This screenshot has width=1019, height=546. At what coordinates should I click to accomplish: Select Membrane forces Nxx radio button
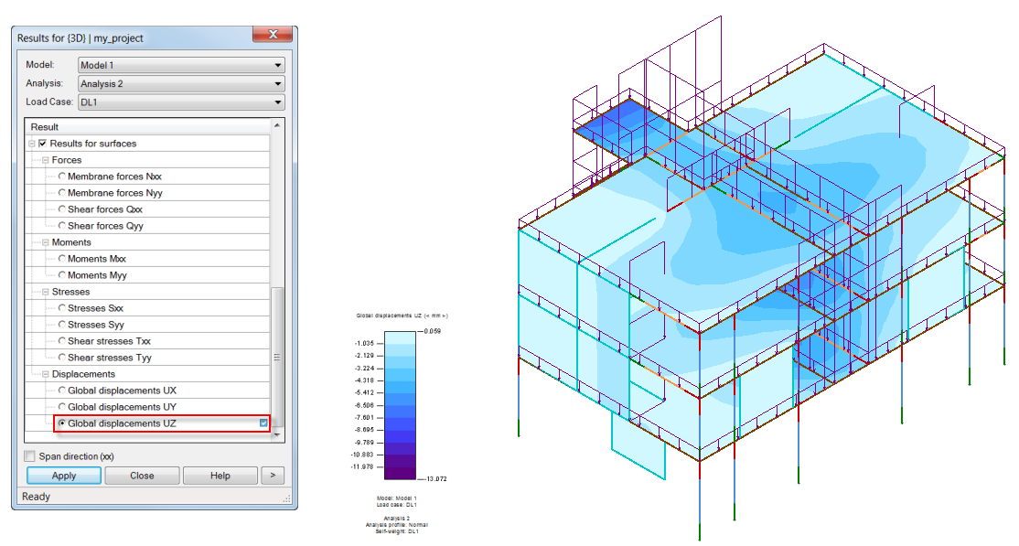click(x=61, y=177)
